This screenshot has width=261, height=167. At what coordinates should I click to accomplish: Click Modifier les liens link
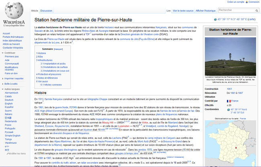[17, 154]
